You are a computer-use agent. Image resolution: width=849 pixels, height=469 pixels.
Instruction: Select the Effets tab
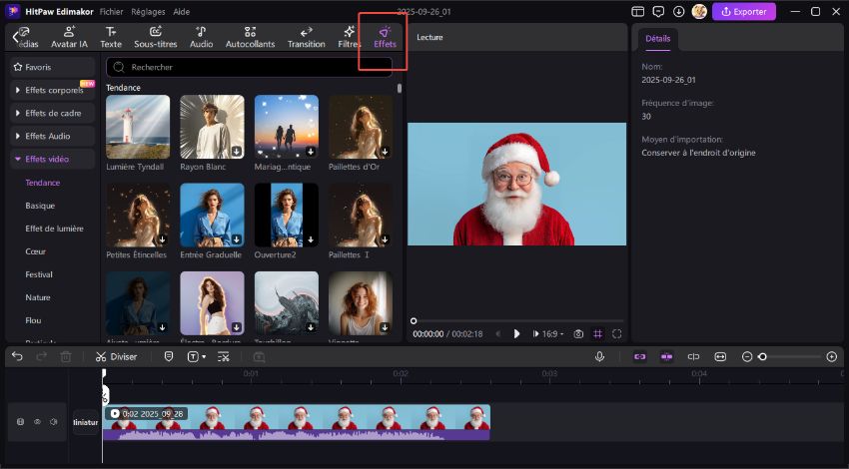click(x=385, y=37)
